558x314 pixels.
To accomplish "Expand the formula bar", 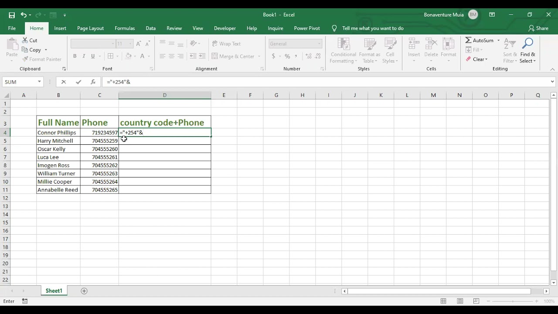I will (552, 82).
